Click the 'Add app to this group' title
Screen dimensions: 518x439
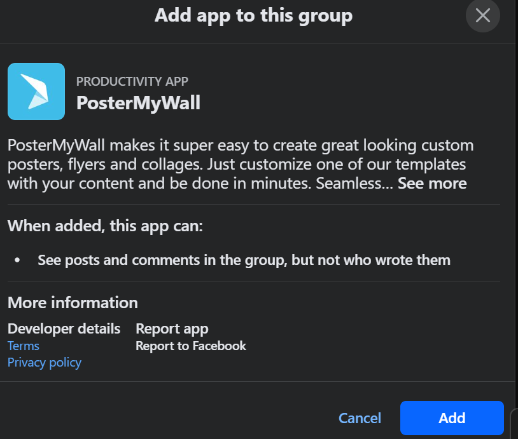coord(254,15)
